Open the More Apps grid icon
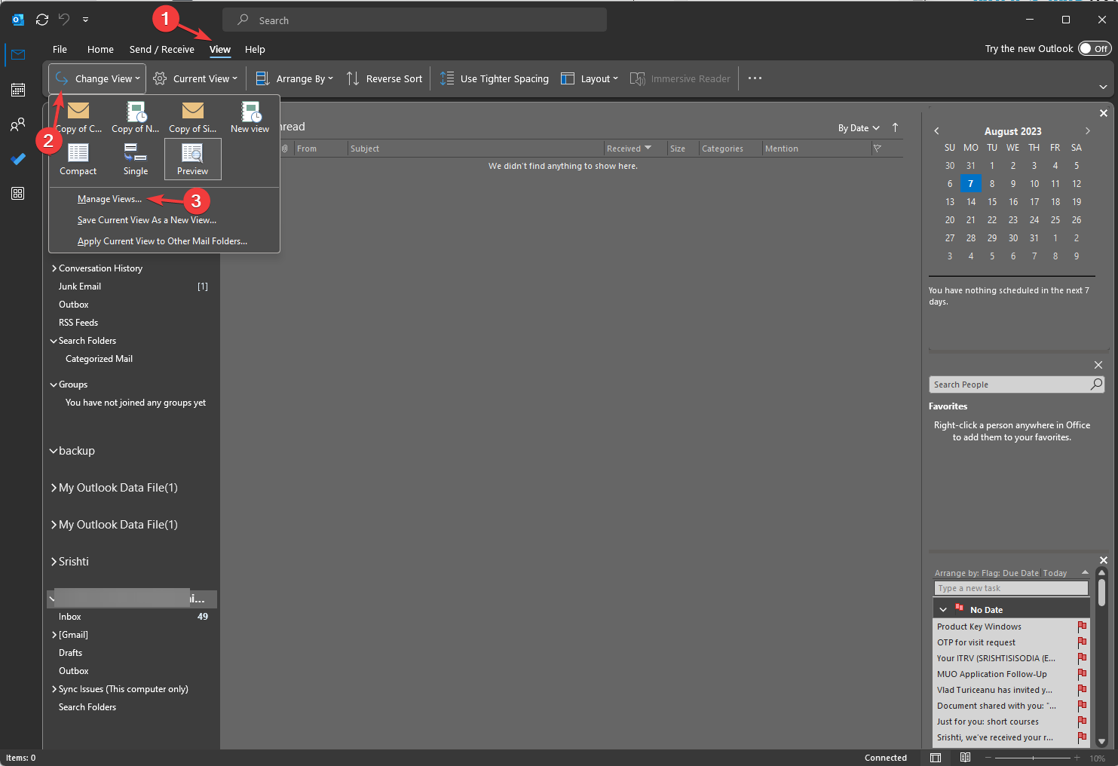This screenshot has width=1118, height=766. point(17,194)
